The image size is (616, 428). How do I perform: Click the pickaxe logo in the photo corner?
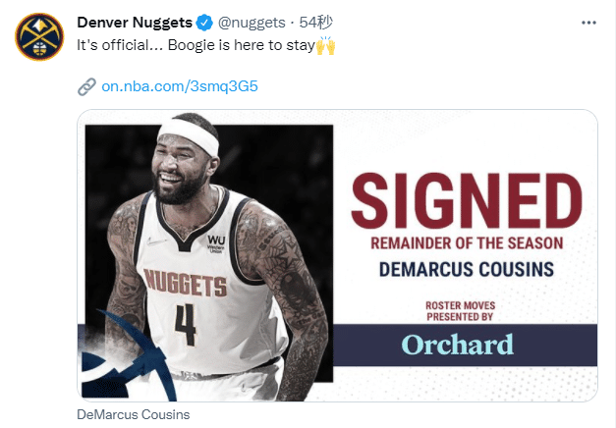tap(126, 357)
